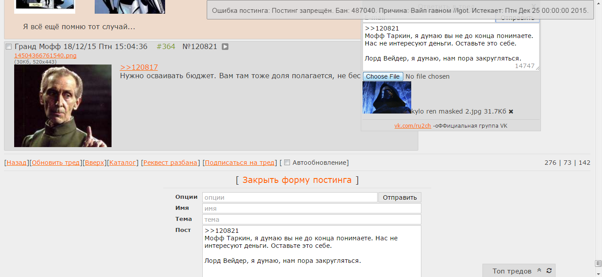
Task: Click the No file chosen label
Action: [x=428, y=76]
